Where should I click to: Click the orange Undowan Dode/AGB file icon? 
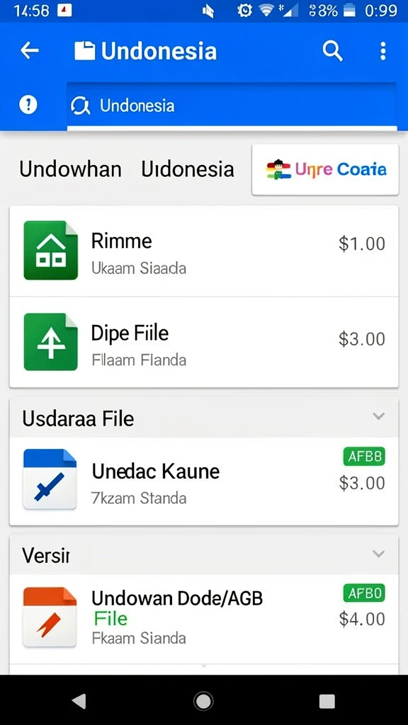[50, 617]
